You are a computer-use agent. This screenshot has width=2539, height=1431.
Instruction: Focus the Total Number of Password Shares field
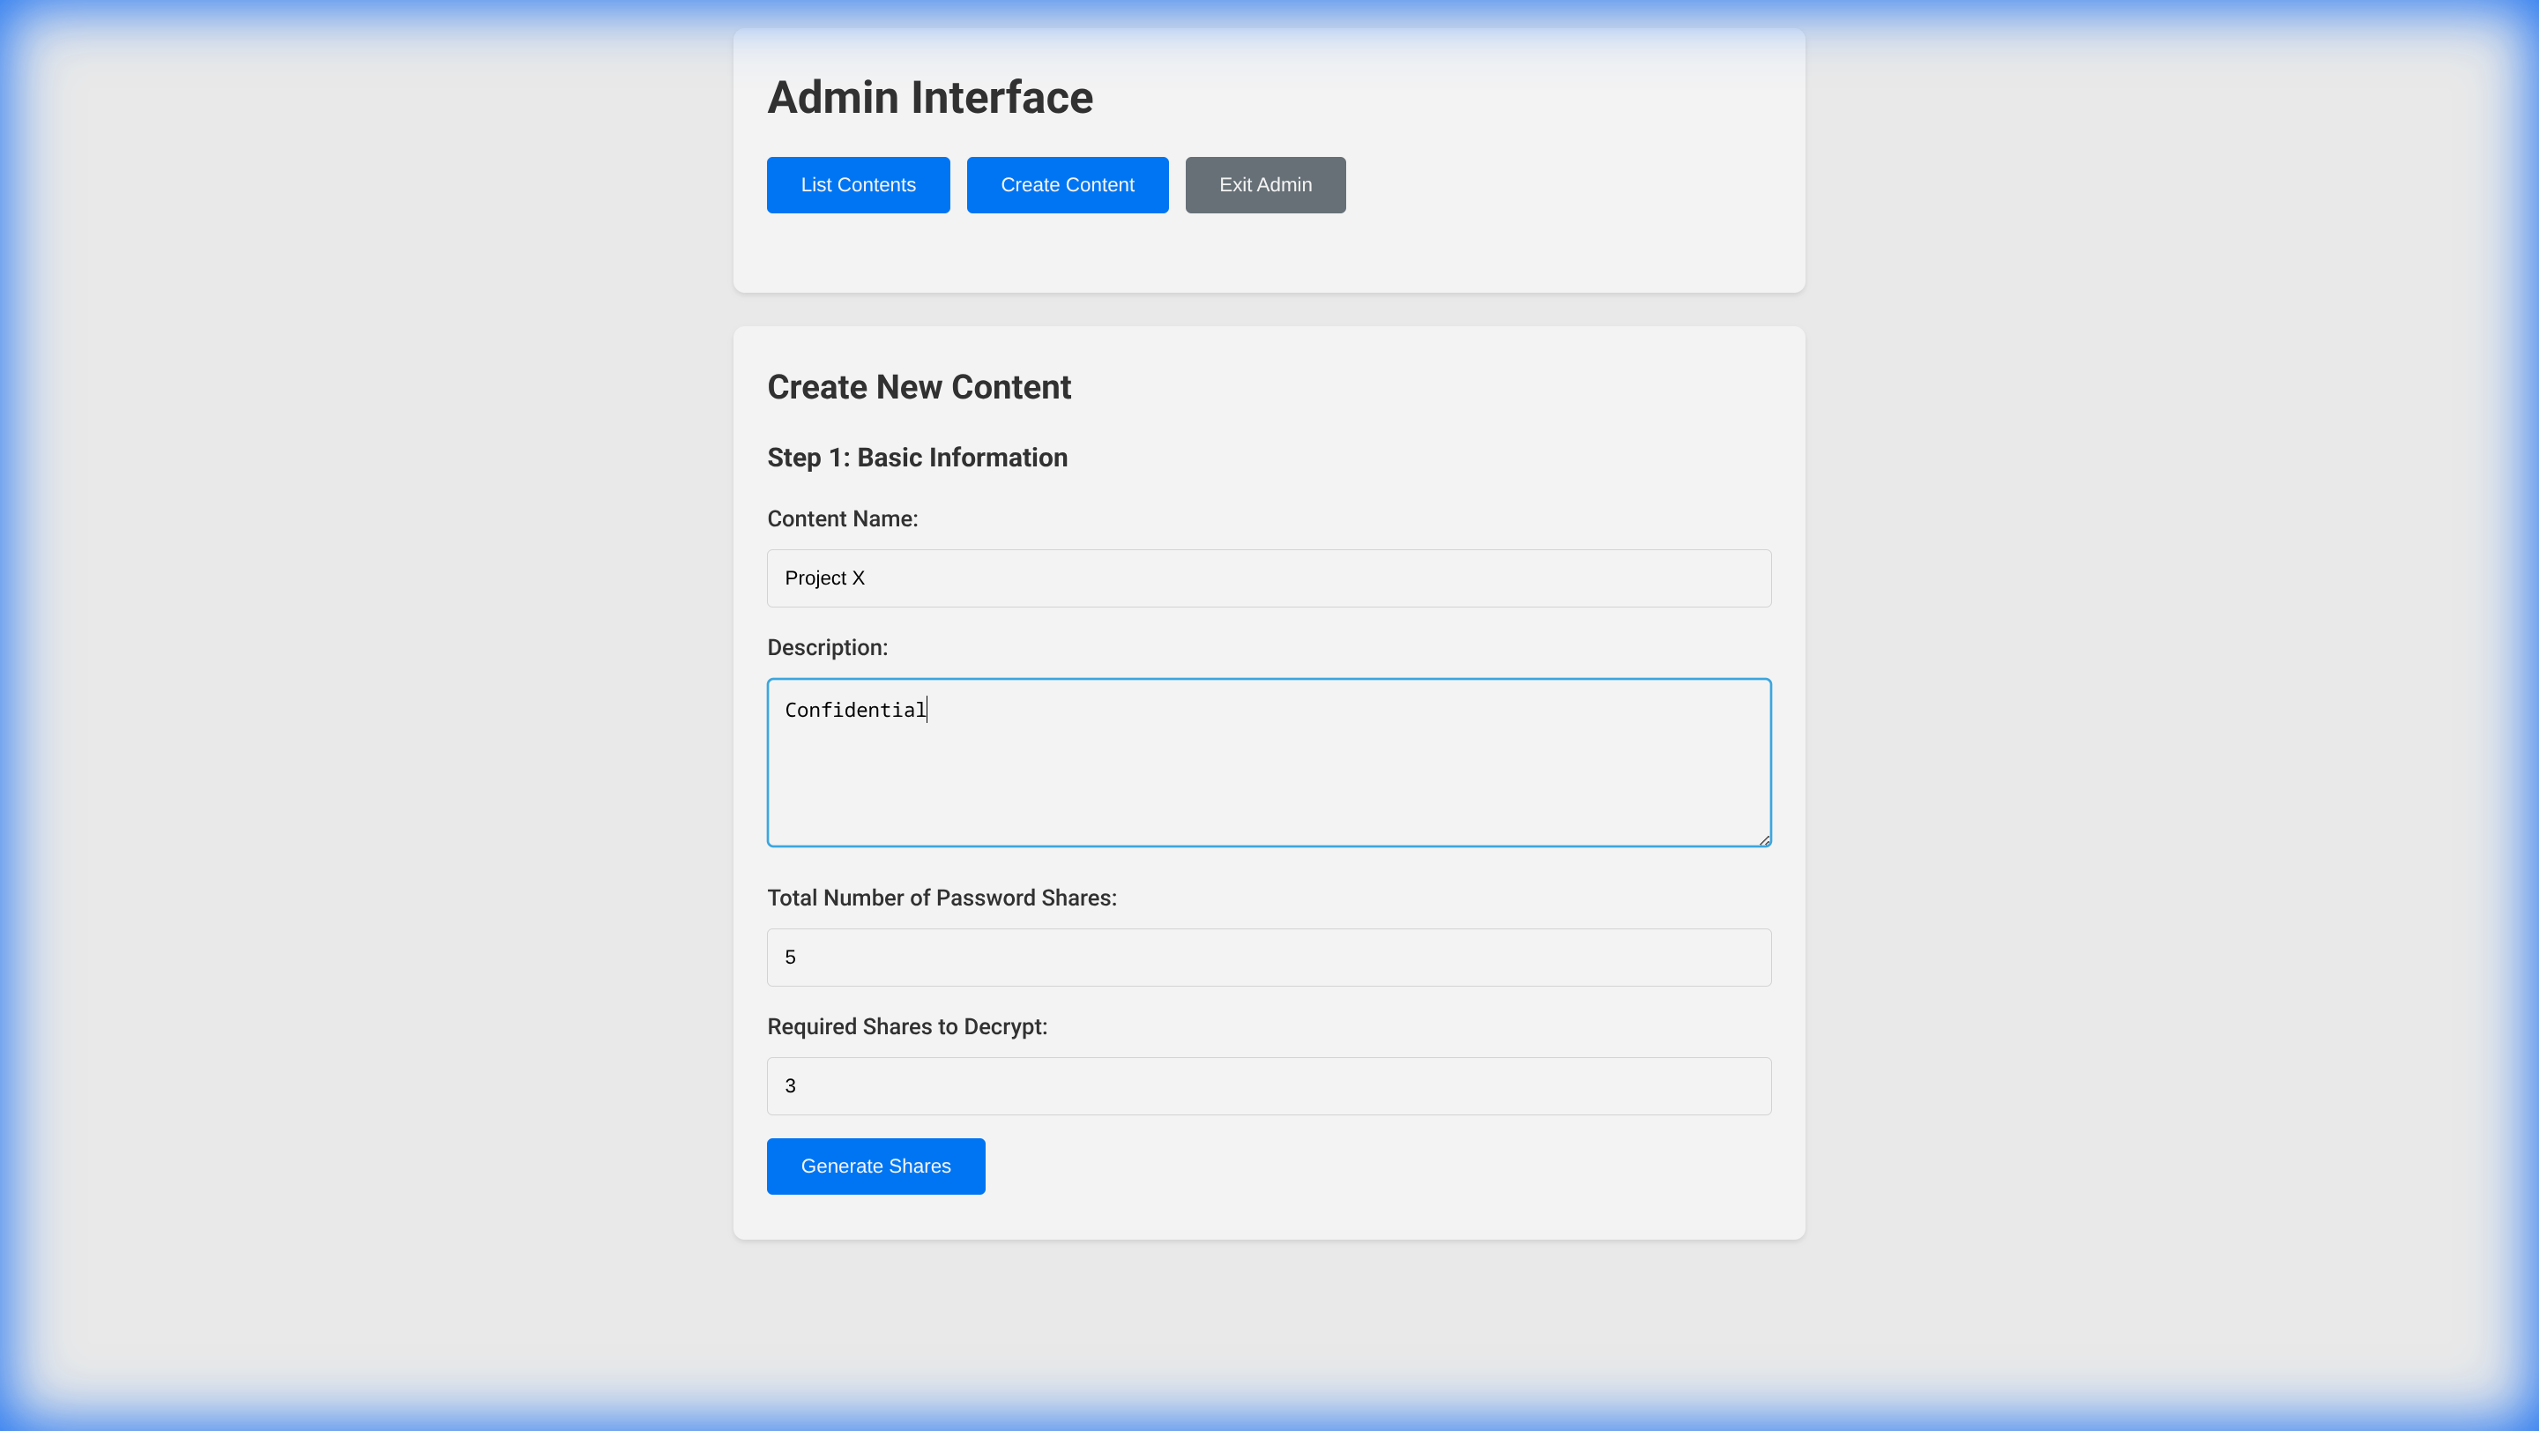[x=1268, y=957]
